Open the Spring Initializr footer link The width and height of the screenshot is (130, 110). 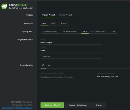(x=8, y=108)
